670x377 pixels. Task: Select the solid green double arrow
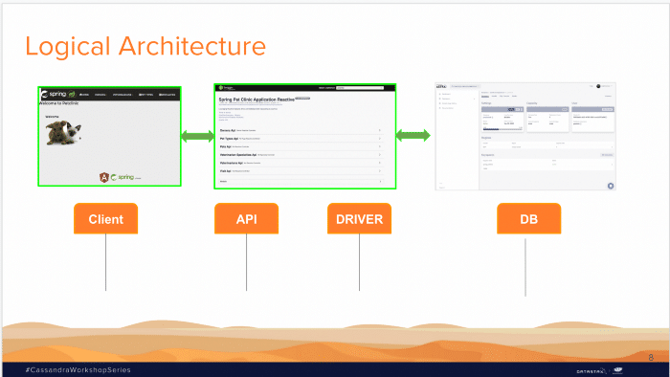[197, 137]
